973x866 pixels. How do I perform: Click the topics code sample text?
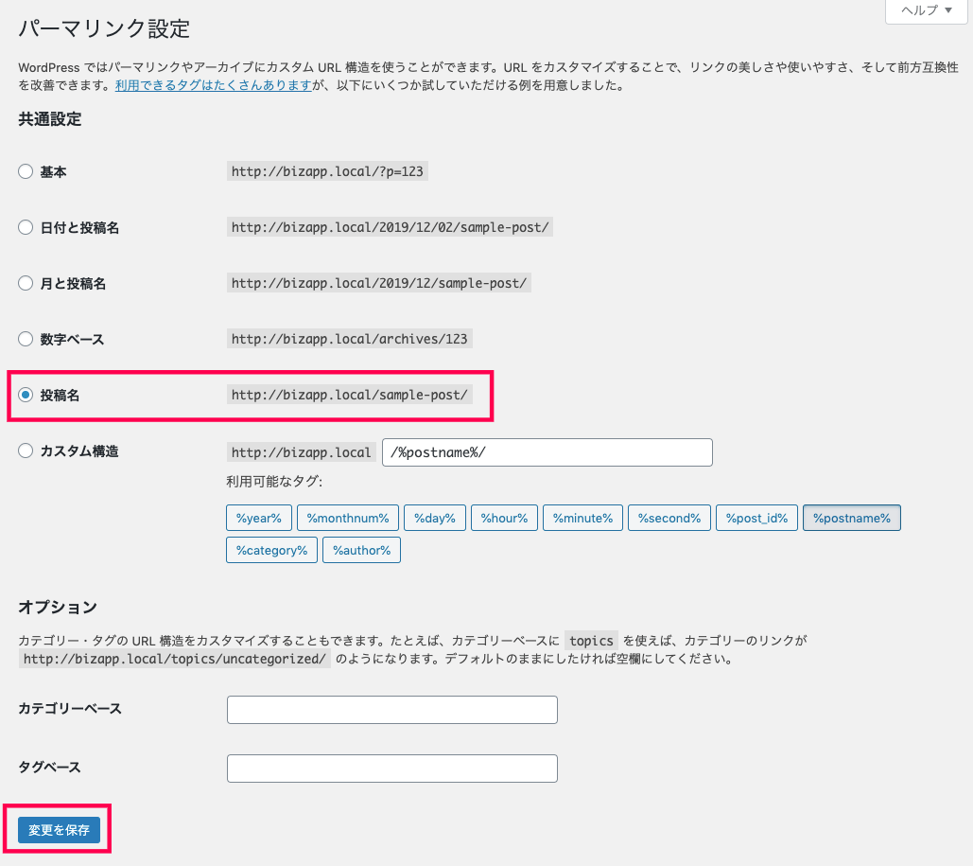point(591,641)
